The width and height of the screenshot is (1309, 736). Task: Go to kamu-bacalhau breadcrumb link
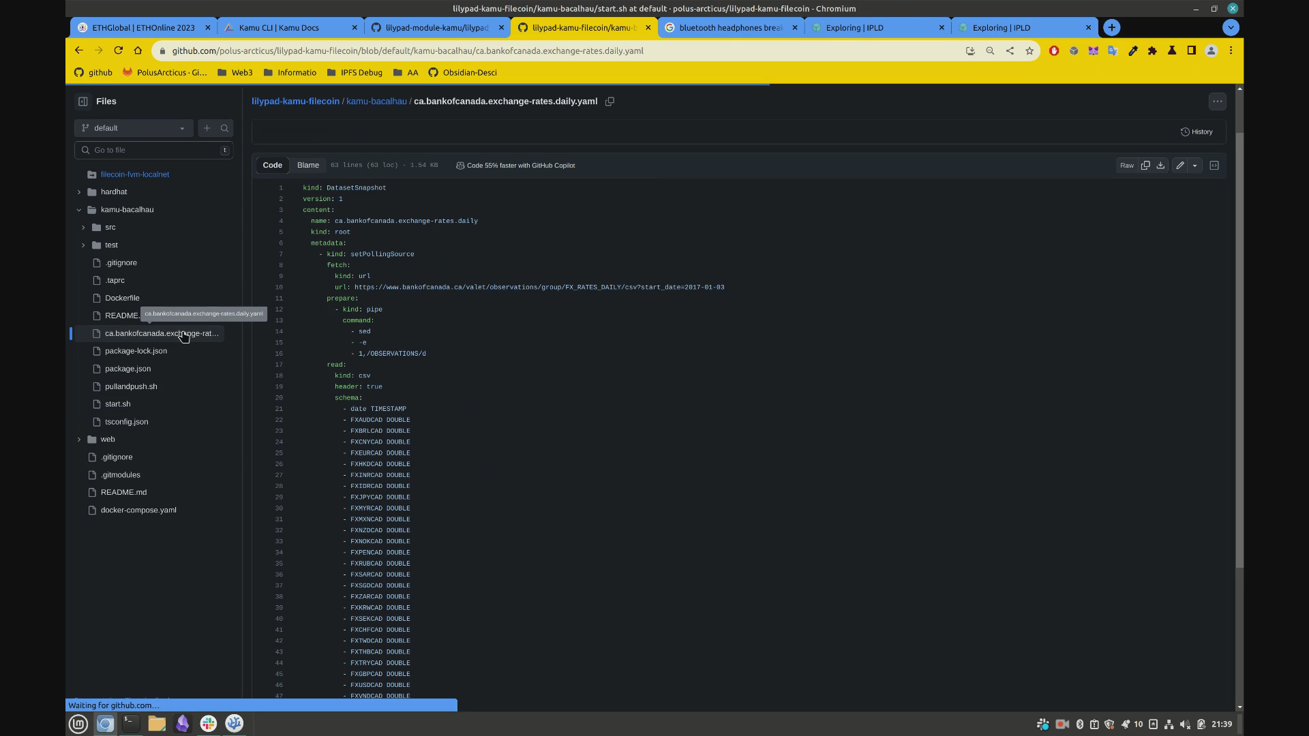coord(376,102)
